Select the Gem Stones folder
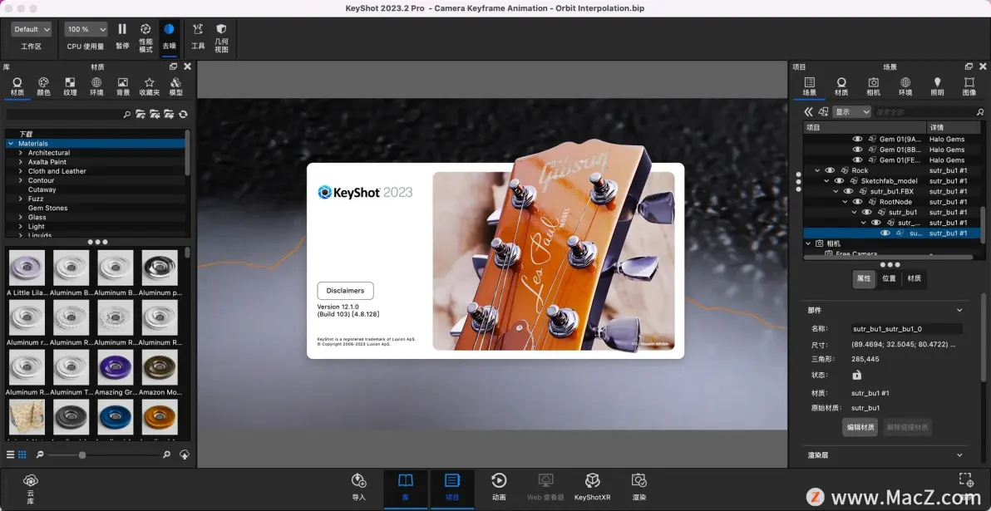The width and height of the screenshot is (991, 511). pos(47,208)
